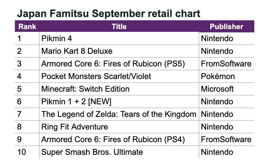Click Pocket Monsters Scarlet/Violet title
The width and height of the screenshot is (262, 163).
96,76
